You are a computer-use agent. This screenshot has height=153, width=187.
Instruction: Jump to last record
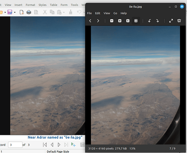(66, 145)
